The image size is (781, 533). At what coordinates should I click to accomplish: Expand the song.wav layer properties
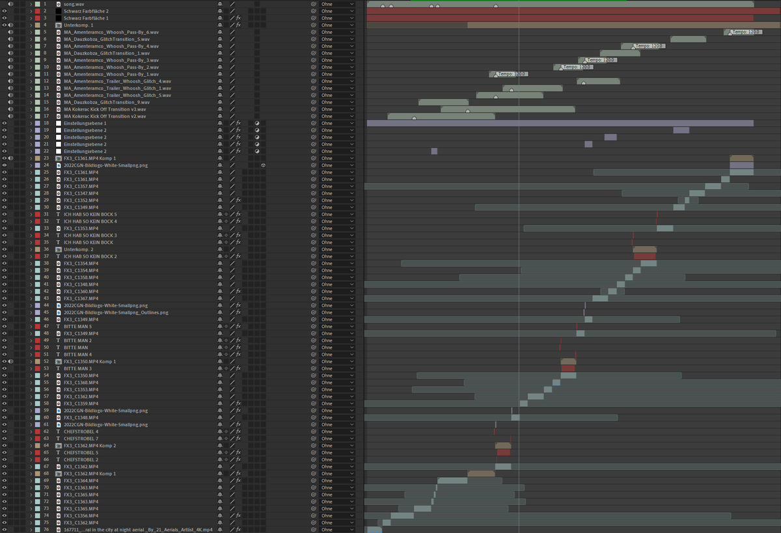[31, 4]
